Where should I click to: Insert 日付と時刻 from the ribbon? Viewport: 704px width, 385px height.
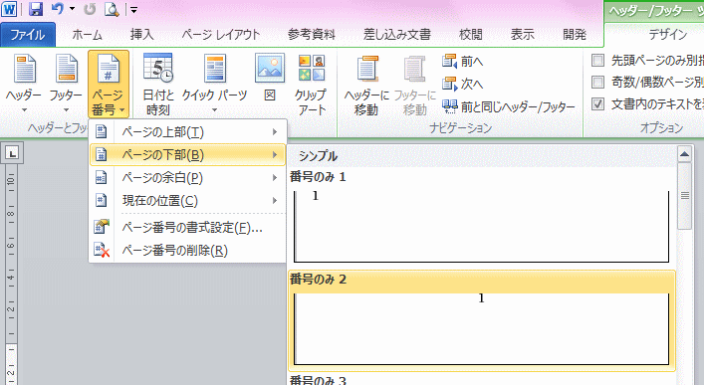[158, 84]
